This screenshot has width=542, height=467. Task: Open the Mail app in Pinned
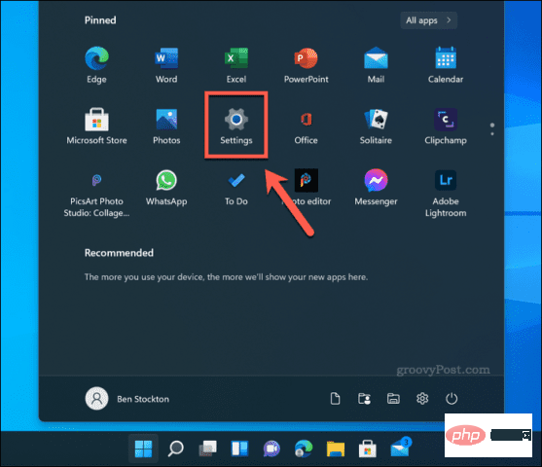[x=376, y=65]
